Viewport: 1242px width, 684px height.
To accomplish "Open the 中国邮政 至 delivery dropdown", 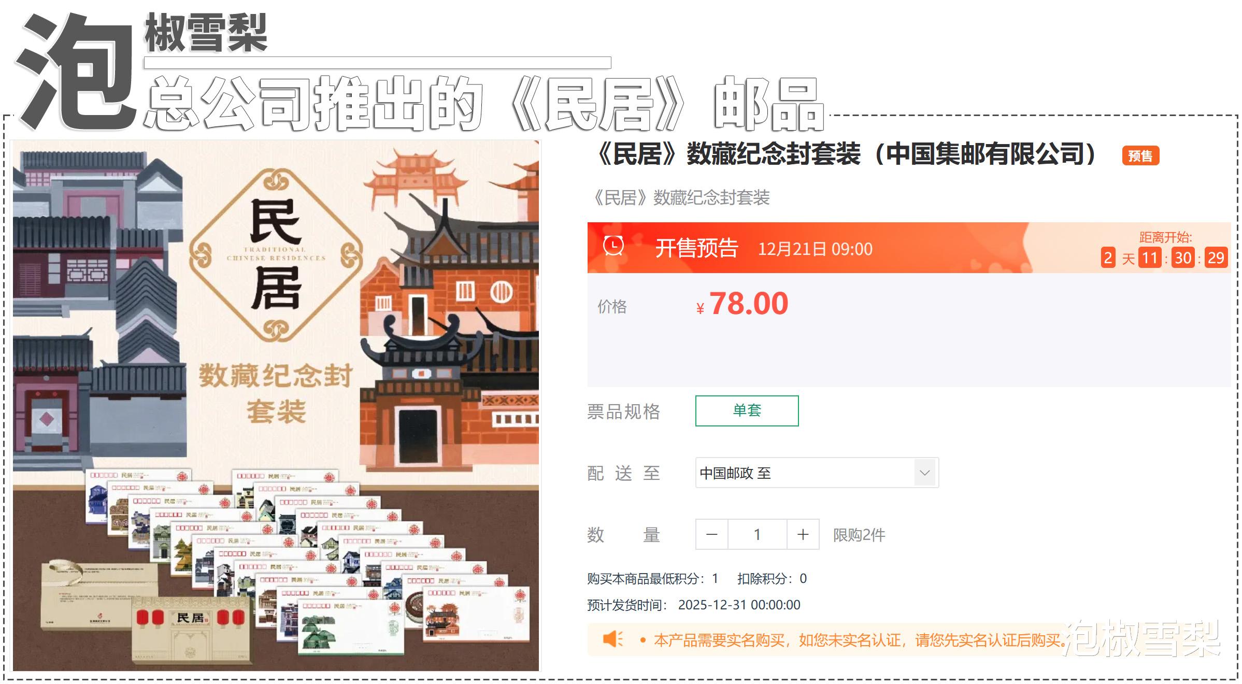I will coord(817,473).
